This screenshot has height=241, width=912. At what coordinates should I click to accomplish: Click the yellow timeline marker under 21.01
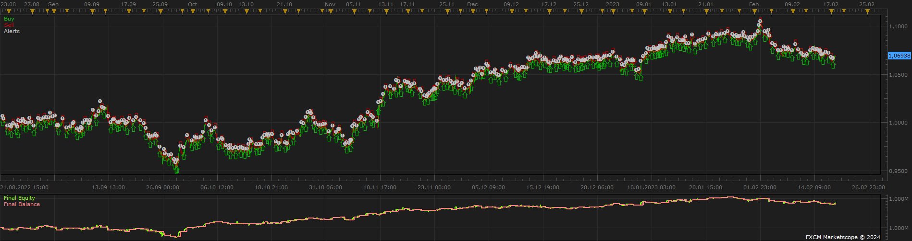click(x=706, y=11)
